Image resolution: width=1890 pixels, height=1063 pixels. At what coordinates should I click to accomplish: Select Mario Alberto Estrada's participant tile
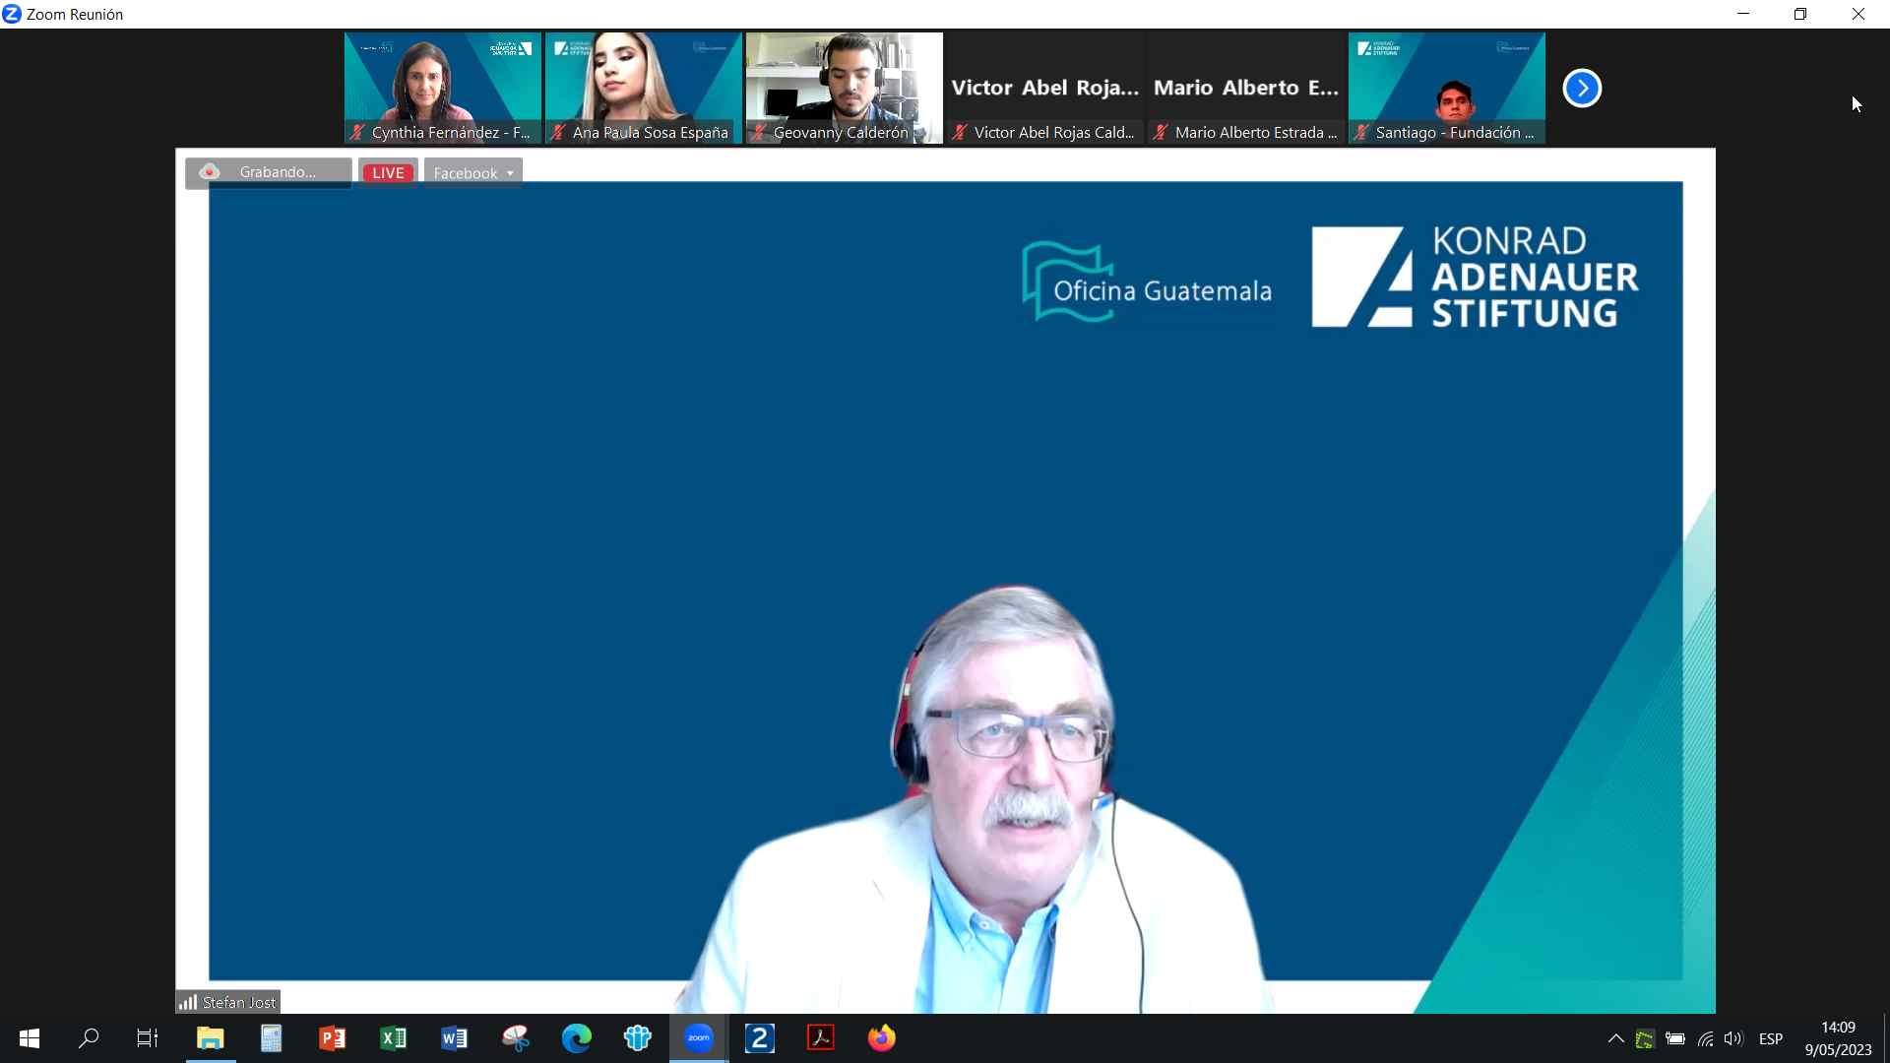click(x=1245, y=88)
